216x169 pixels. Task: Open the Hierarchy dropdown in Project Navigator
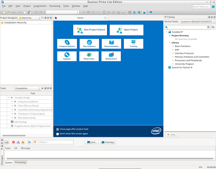pos(29,18)
